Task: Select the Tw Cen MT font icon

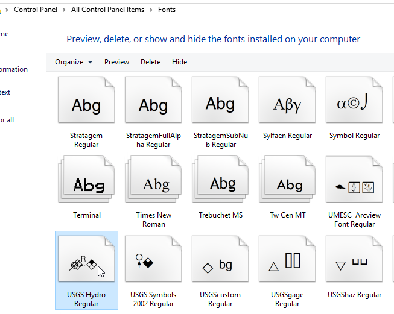Action: [287, 179]
